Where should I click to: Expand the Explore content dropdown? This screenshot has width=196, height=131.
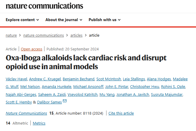click(x=22, y=20)
